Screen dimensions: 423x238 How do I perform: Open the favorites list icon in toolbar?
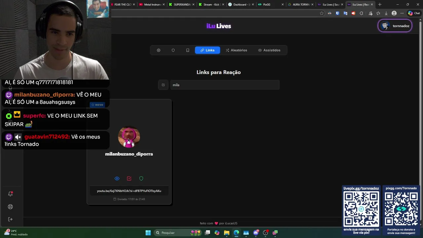click(x=378, y=13)
